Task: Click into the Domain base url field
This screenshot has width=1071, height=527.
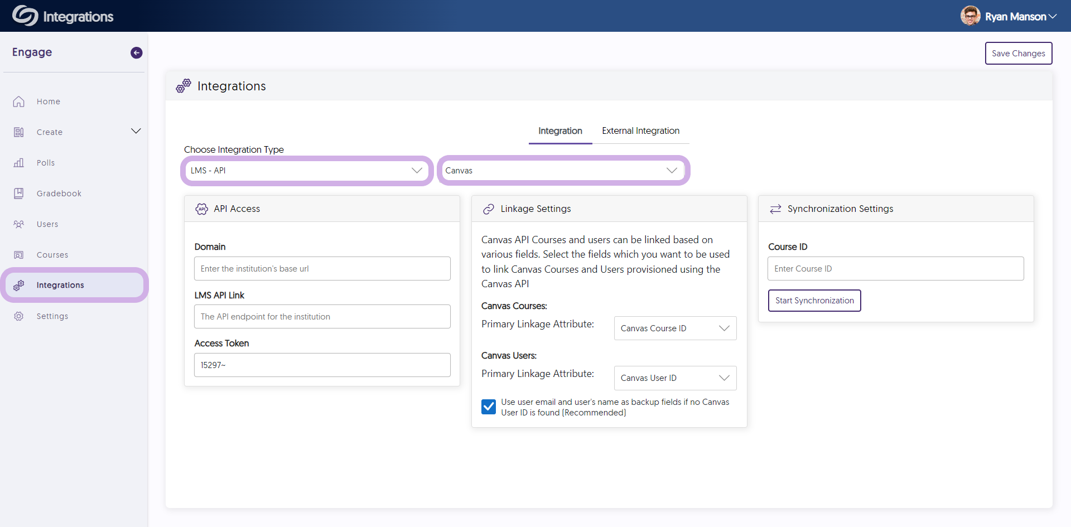Action: (x=322, y=269)
